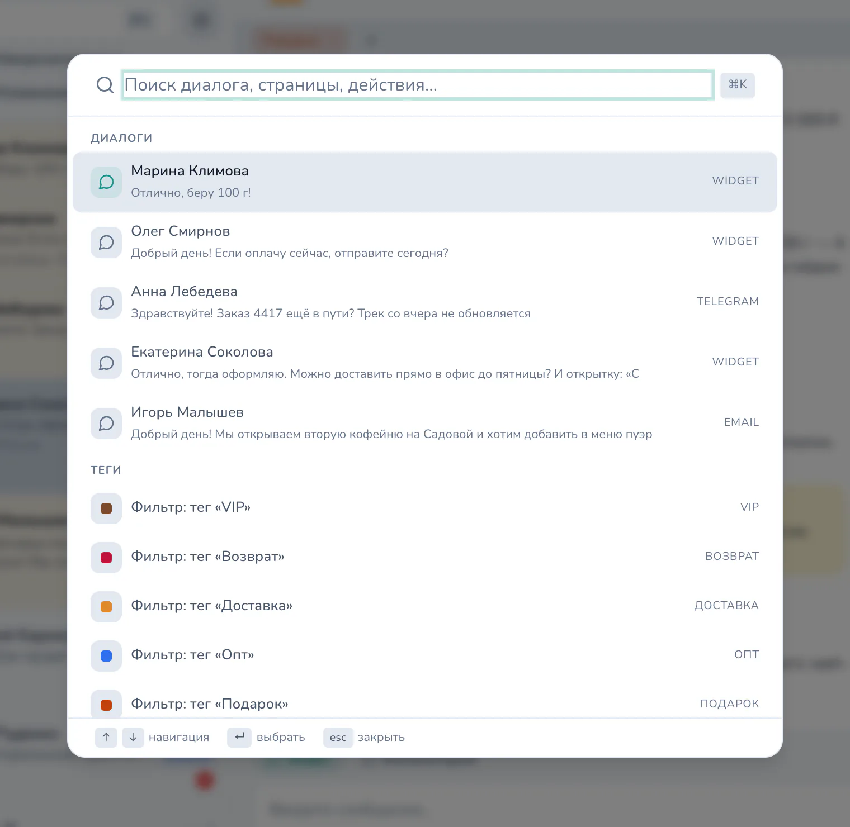Click the chat icon beside Олег Смирнов
The image size is (850, 827).
(106, 242)
